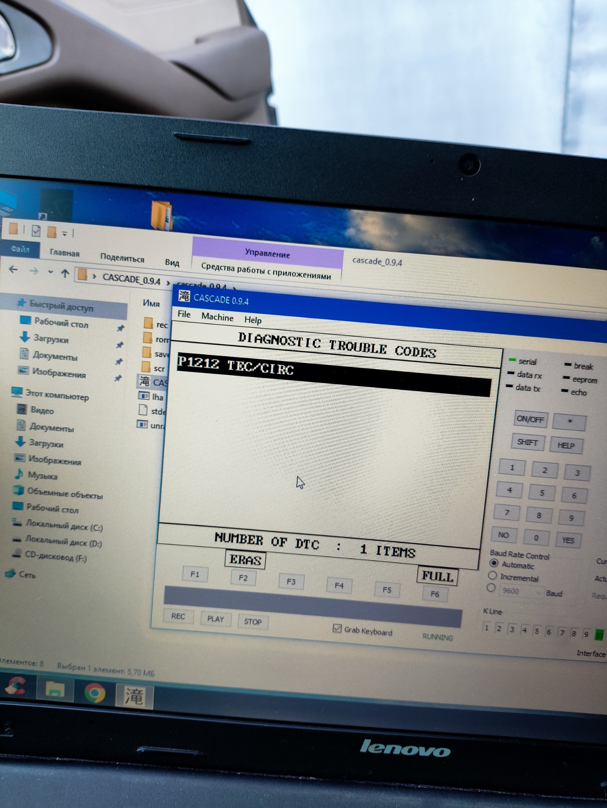Expand the CASCADE_0.9.4 address bar chevron
607x808 pixels.
click(168, 283)
